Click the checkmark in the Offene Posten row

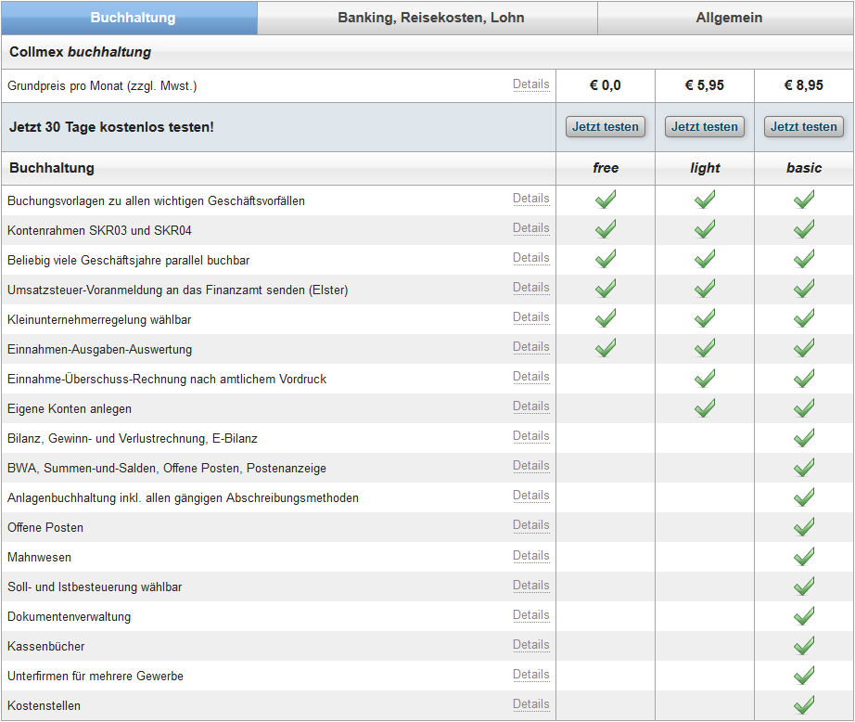coord(804,526)
